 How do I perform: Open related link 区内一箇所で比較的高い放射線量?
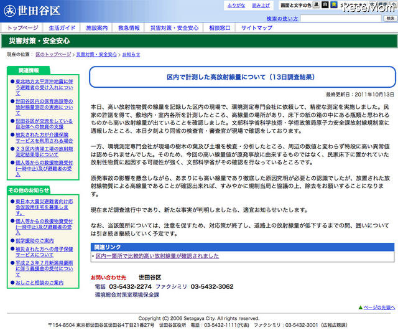coord(157,255)
